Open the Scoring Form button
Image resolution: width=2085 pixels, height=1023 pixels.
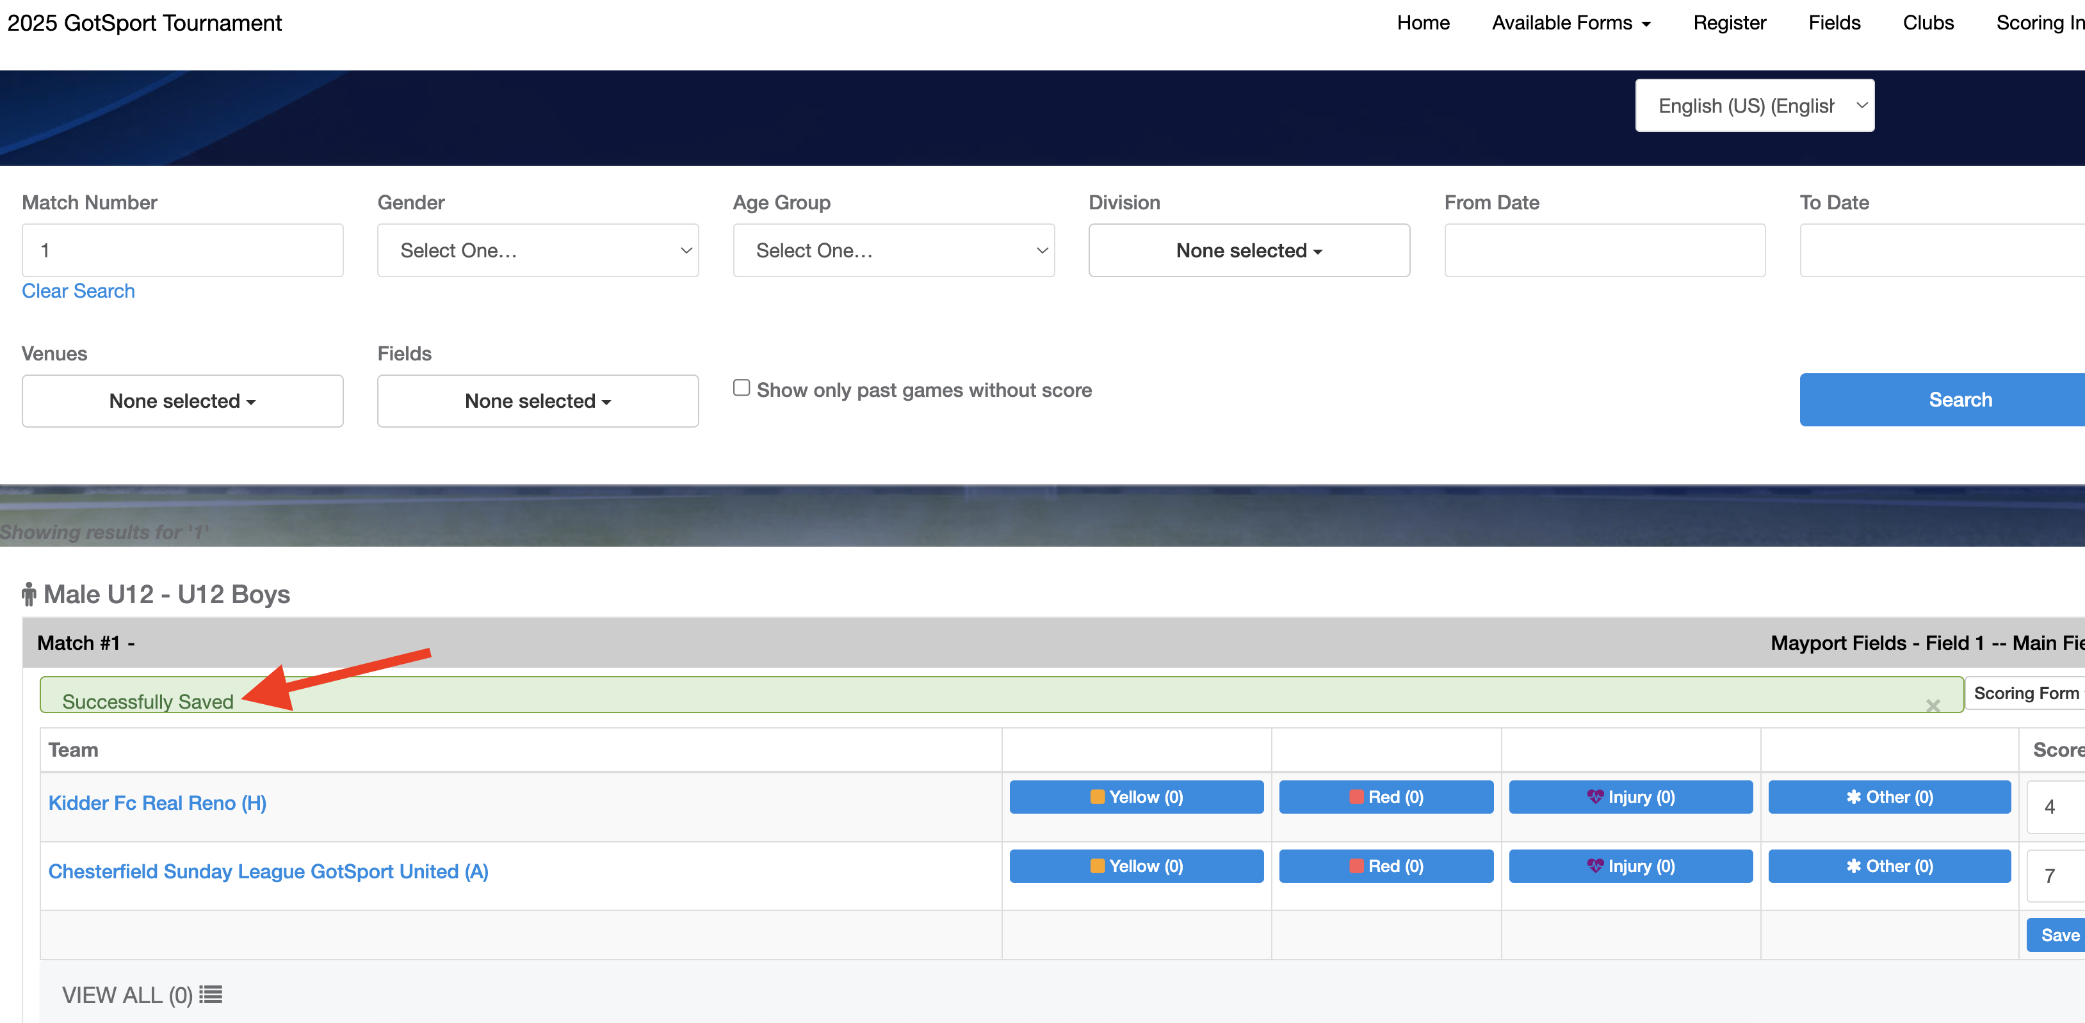coord(2025,693)
